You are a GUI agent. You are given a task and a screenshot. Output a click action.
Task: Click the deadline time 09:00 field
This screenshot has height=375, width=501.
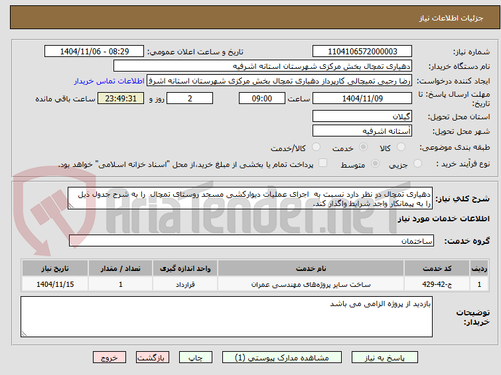point(262,98)
